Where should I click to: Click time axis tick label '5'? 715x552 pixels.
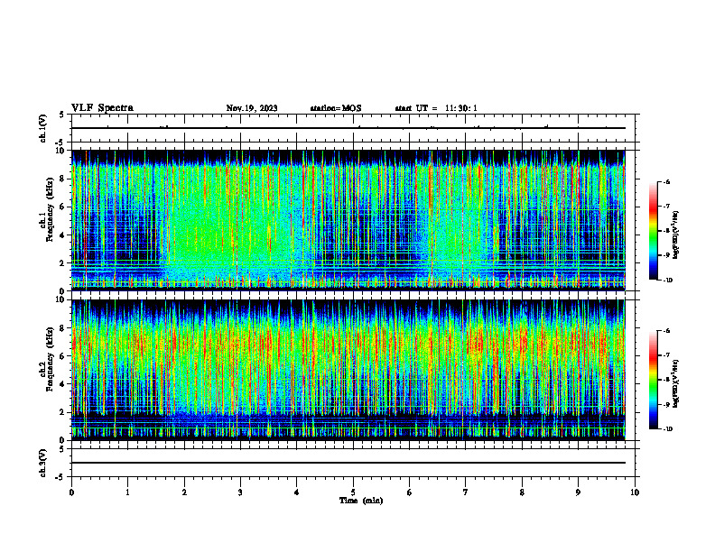click(353, 492)
